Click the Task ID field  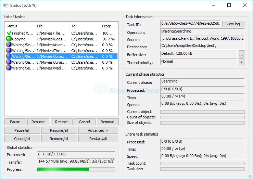click(x=190, y=24)
